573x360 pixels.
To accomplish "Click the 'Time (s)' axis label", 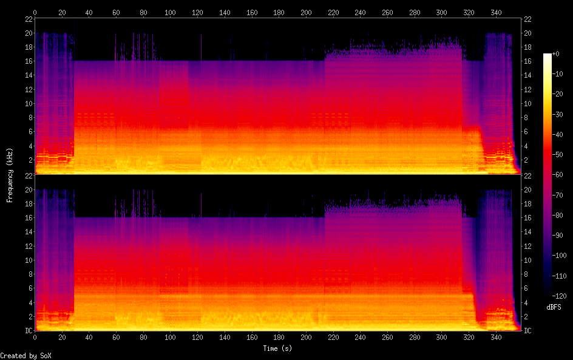I will click(278, 348).
